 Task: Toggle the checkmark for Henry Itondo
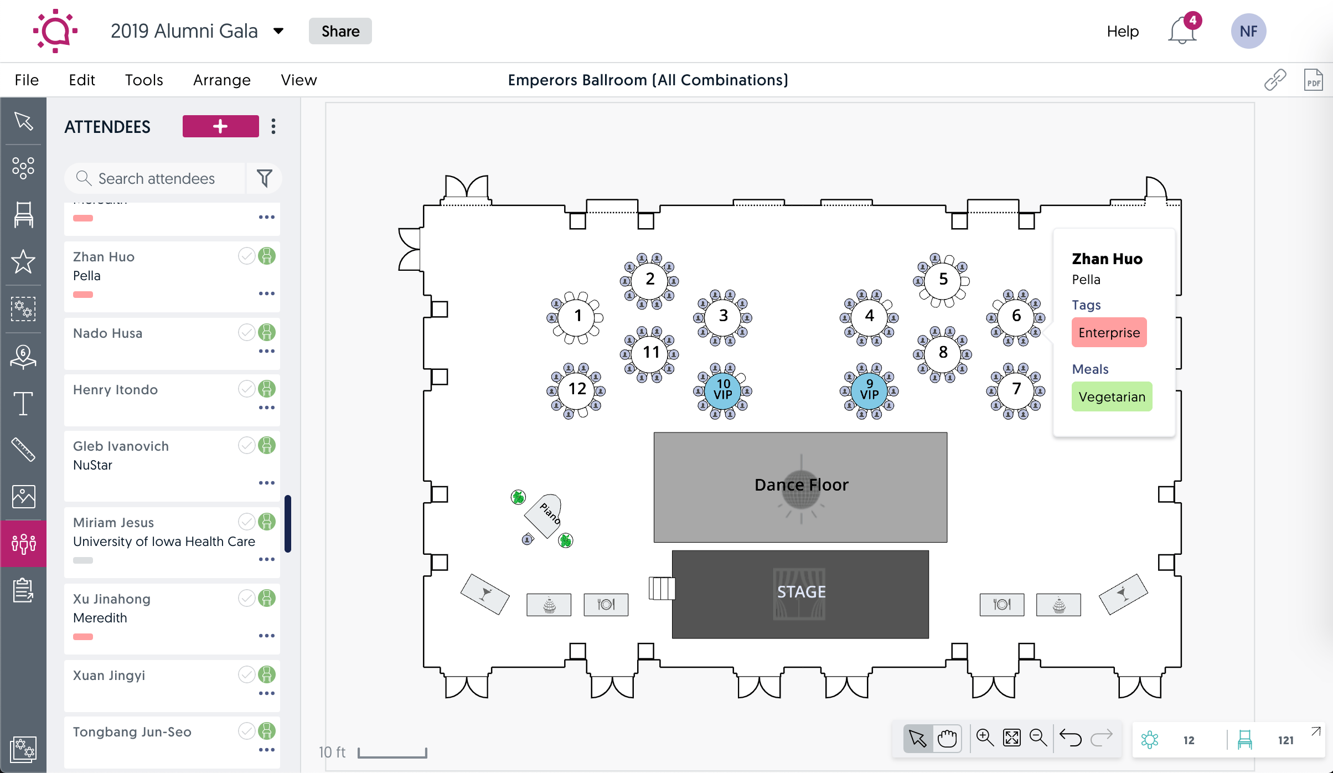pos(247,389)
